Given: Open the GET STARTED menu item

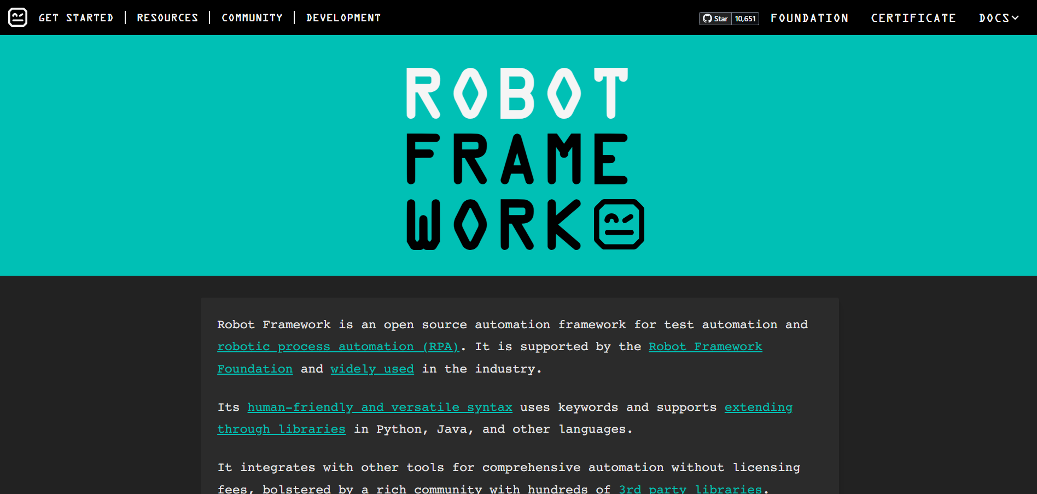Looking at the screenshot, I should [76, 18].
